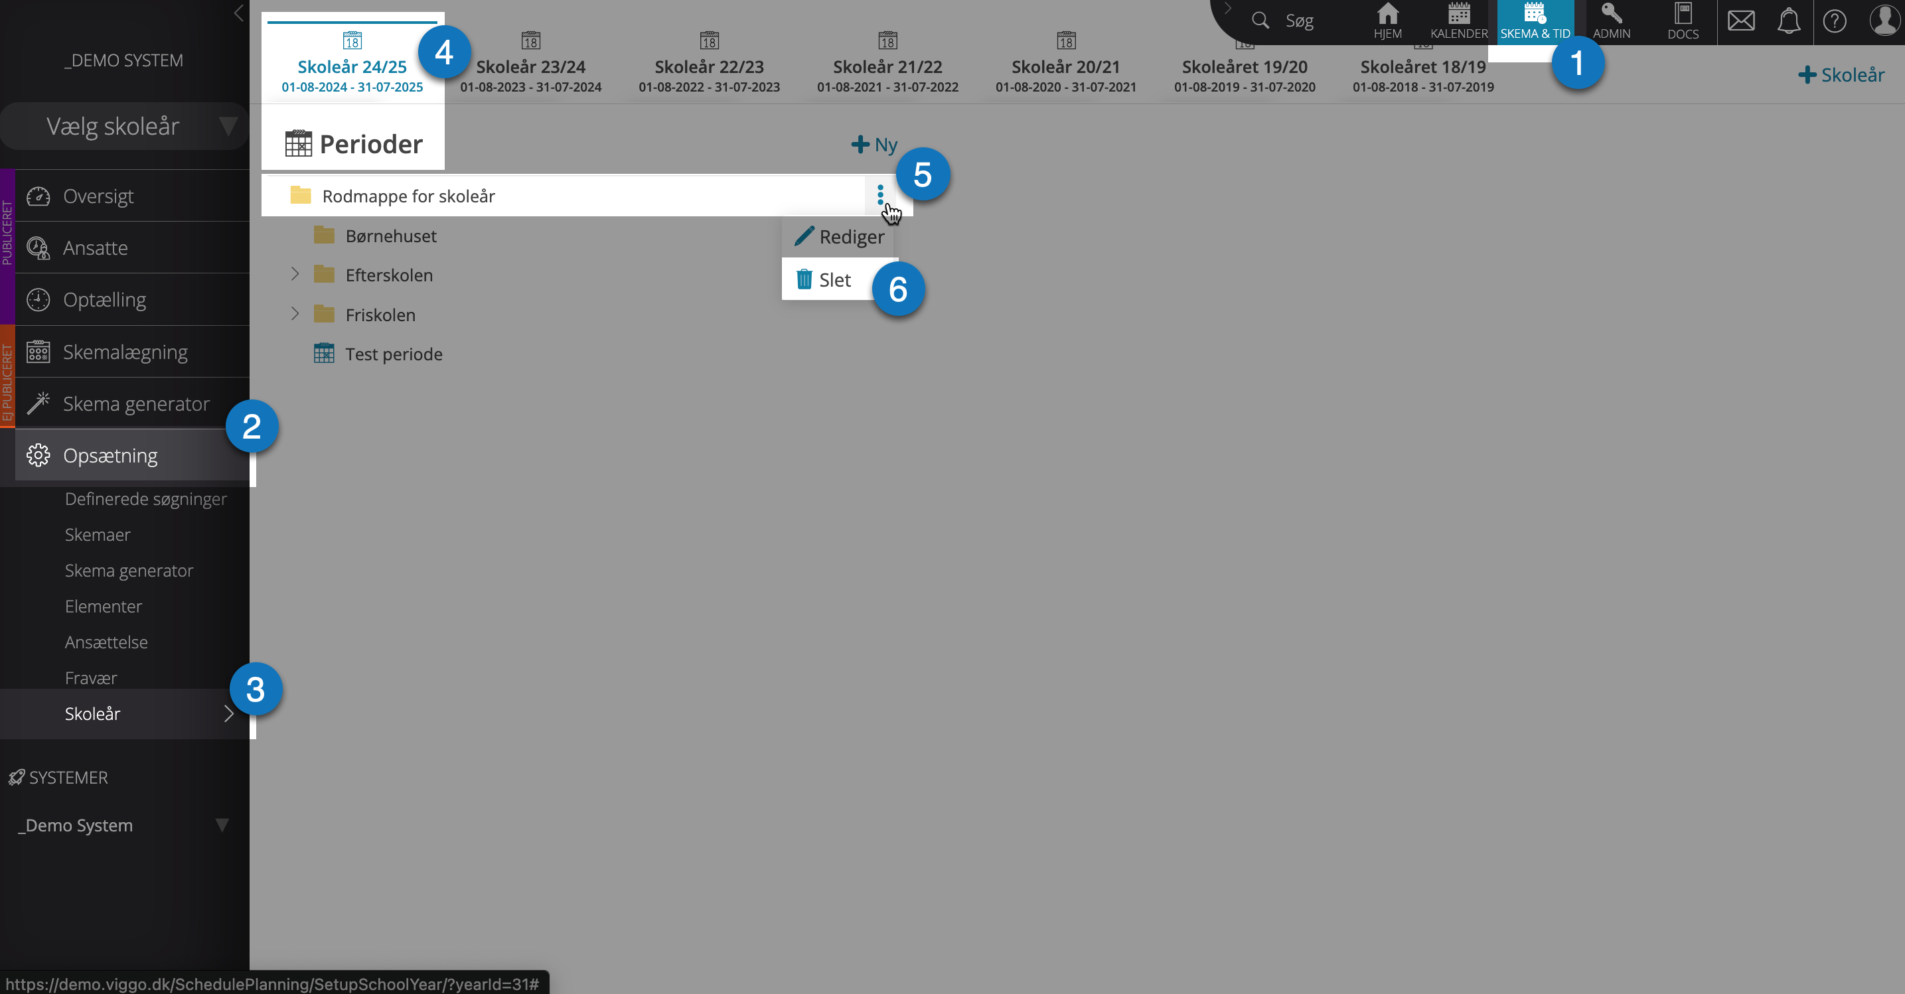Choose Rediger from the context menu
1905x994 pixels.
(840, 236)
